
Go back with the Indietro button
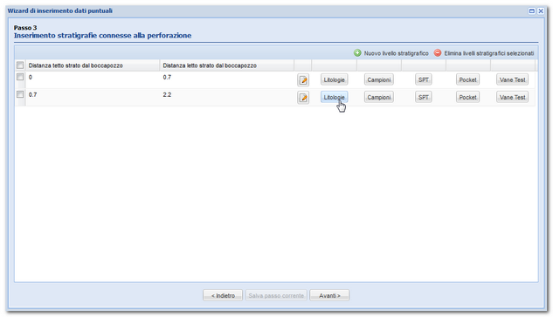click(223, 295)
